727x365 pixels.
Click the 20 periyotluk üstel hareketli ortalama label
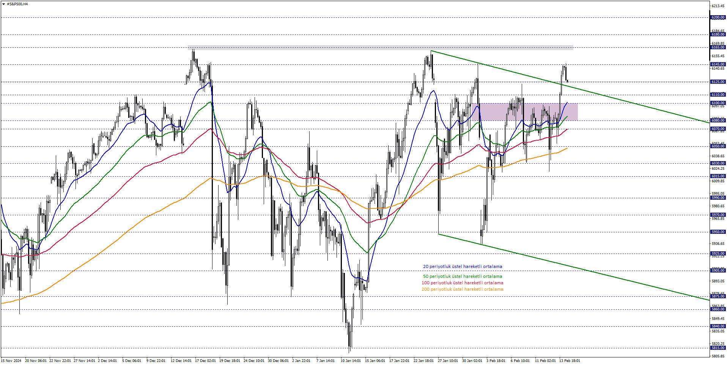[463, 266]
